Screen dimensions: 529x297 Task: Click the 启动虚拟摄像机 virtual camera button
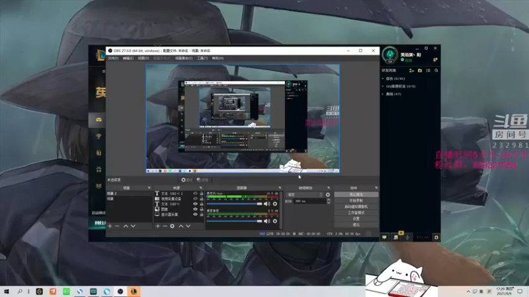(356, 207)
